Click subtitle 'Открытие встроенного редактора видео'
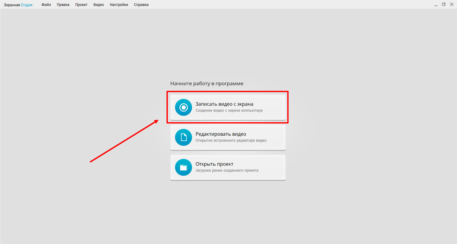The width and height of the screenshot is (457, 244). [231, 141]
